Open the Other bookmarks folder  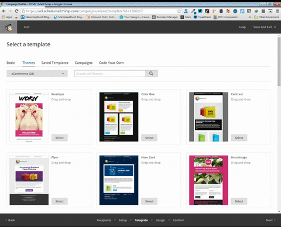coord(266,17)
